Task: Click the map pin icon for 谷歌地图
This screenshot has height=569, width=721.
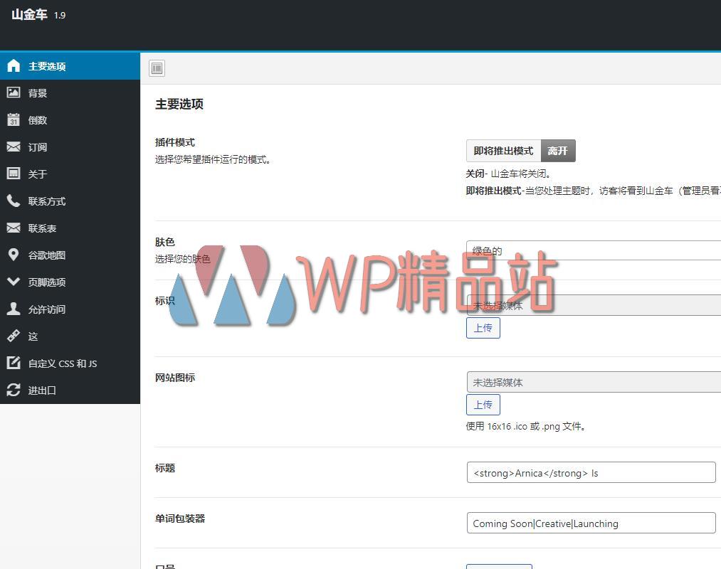Action: (14, 255)
